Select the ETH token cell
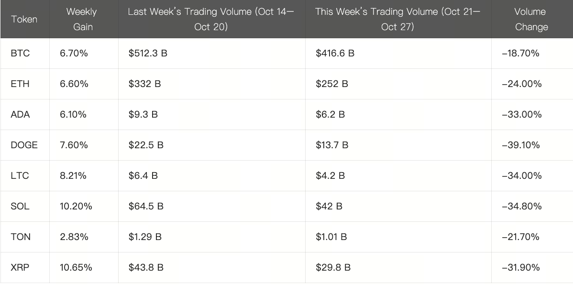Screen dimensions: 573x285 (x=20, y=84)
